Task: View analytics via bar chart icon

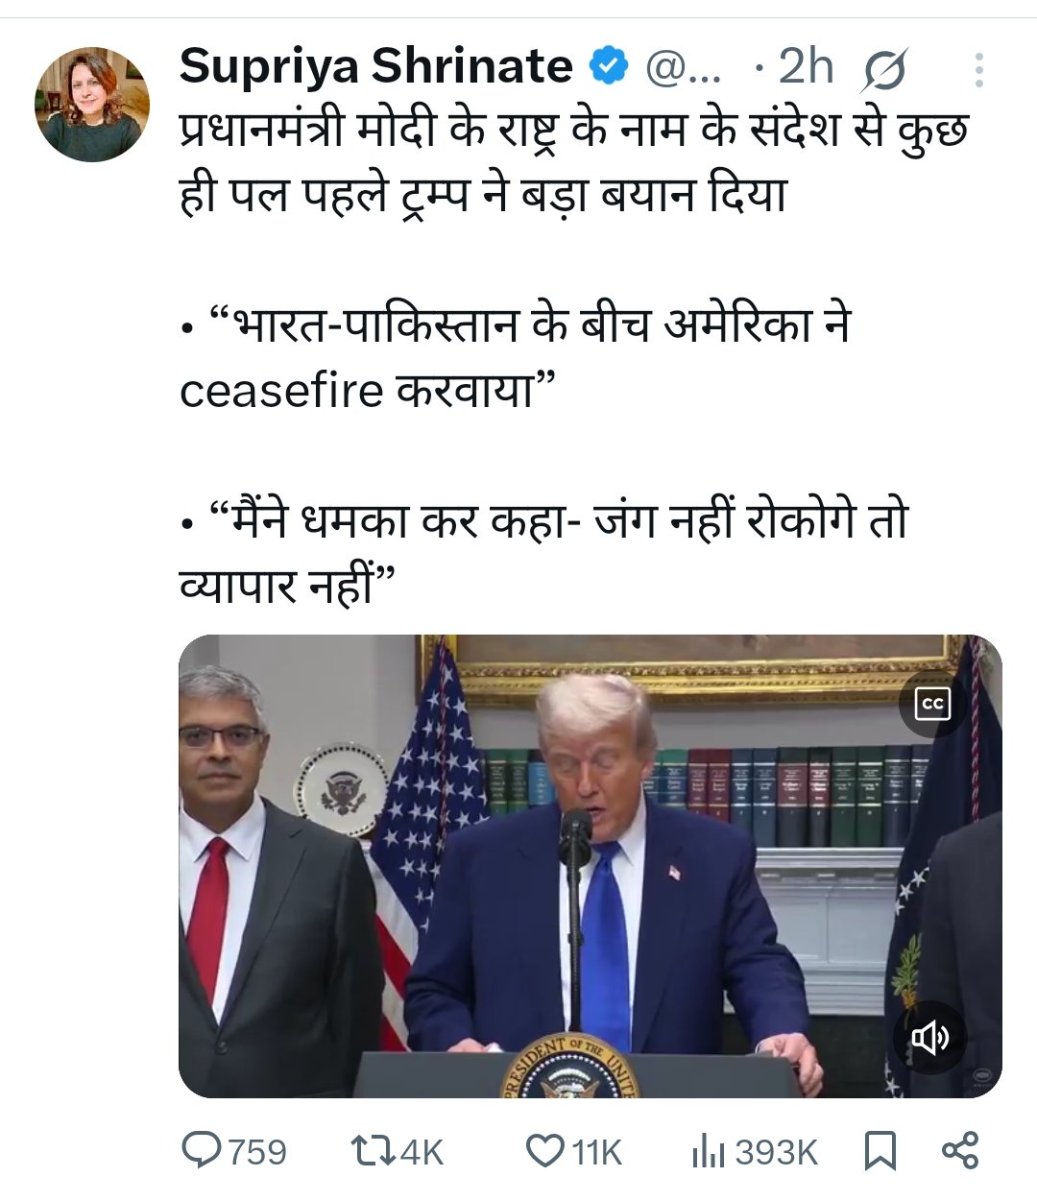Action: pos(708,1151)
